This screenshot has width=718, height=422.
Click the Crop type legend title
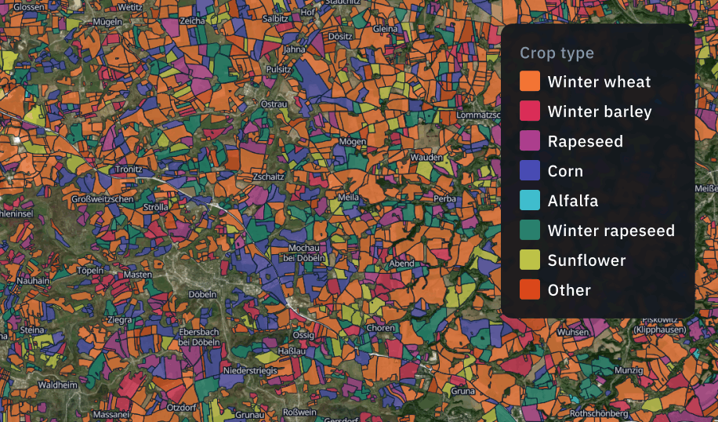[557, 53]
